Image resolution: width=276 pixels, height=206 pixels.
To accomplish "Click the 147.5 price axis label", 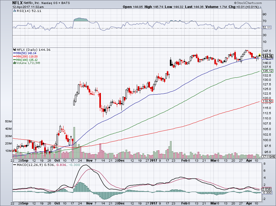I will click(267, 51).
